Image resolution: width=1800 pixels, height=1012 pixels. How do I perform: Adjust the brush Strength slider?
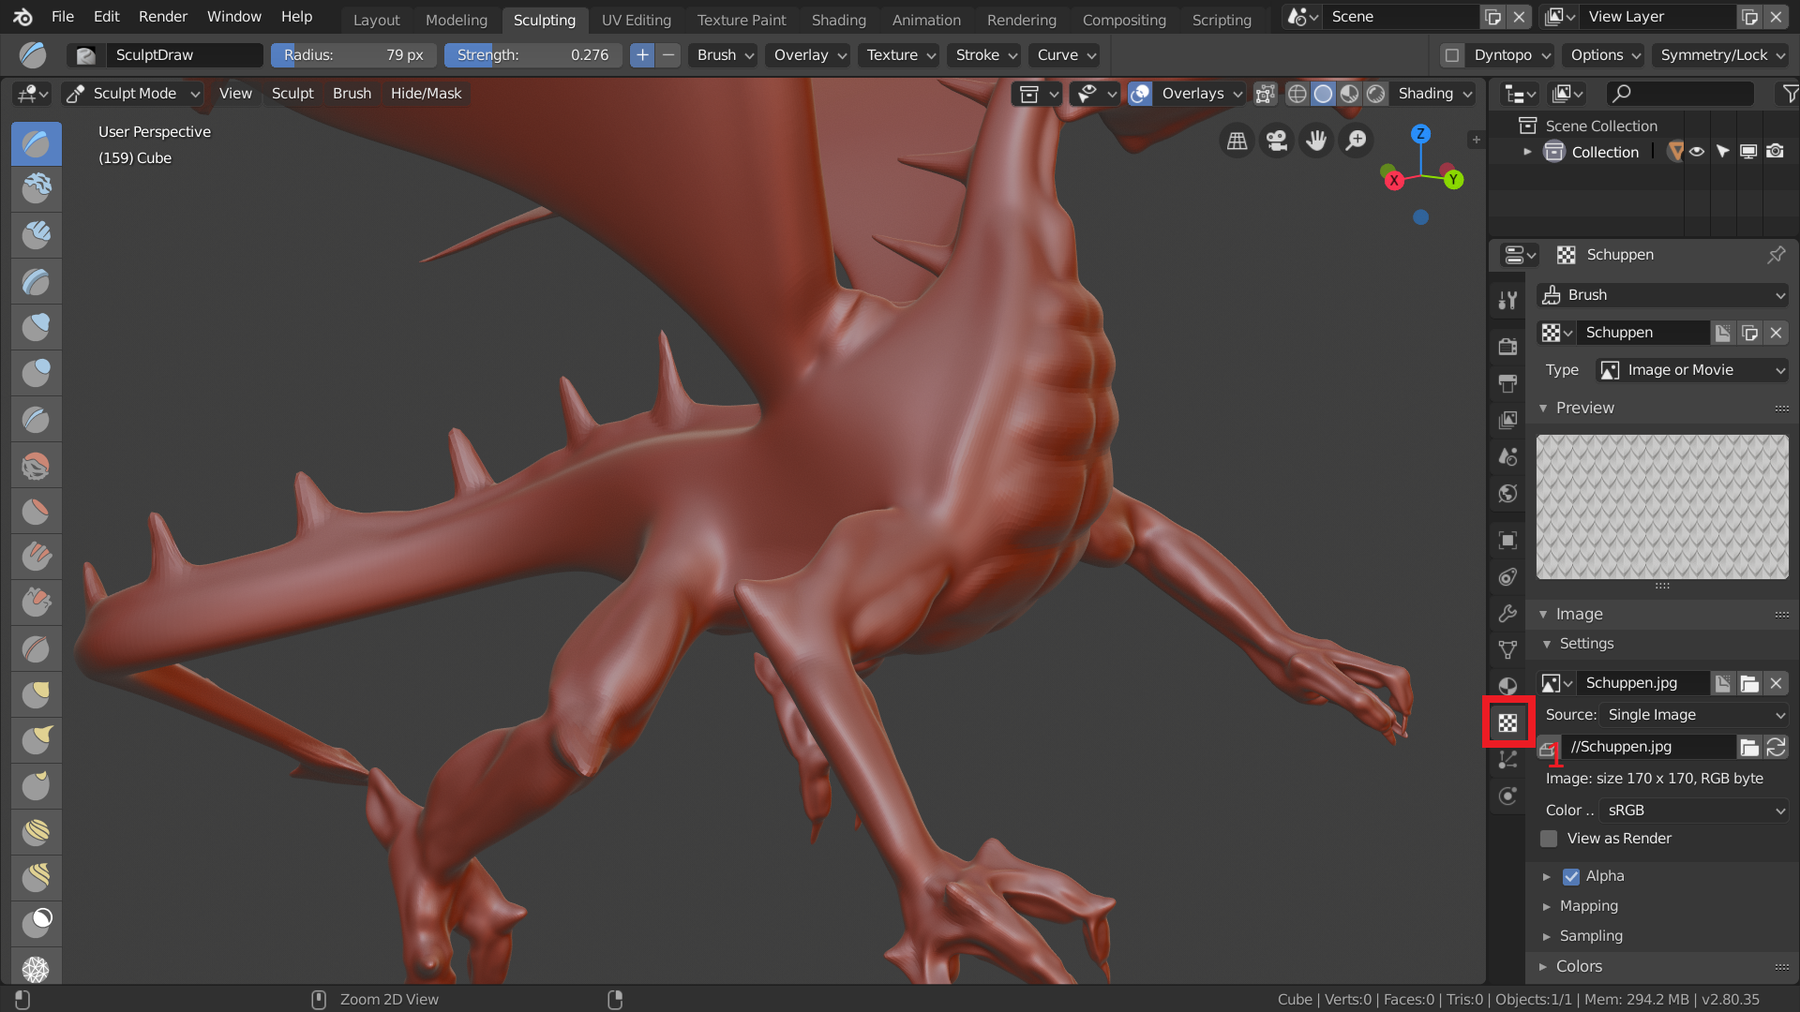point(532,55)
